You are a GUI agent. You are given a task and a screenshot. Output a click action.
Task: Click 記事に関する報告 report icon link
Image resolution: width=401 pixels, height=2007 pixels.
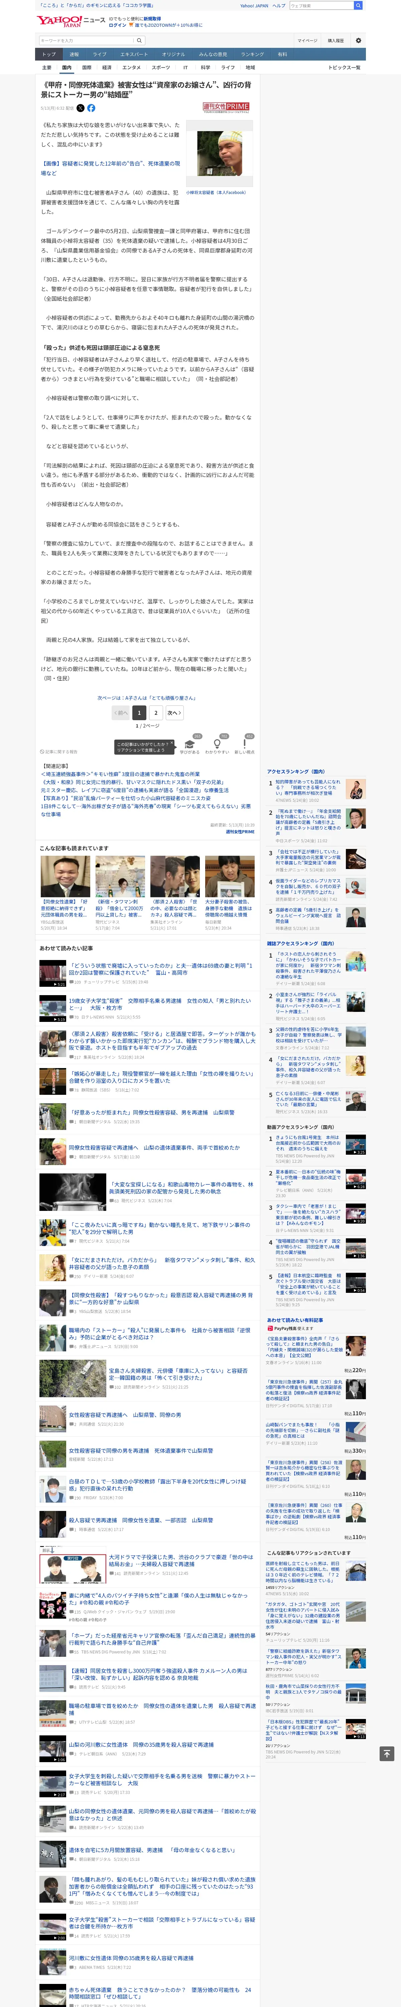59,752
